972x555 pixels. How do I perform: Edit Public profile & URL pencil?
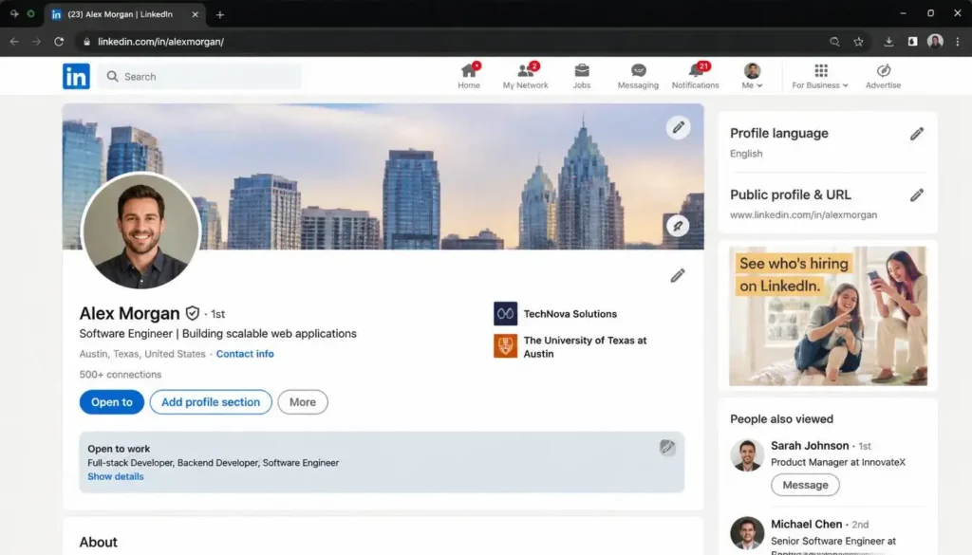(x=917, y=195)
